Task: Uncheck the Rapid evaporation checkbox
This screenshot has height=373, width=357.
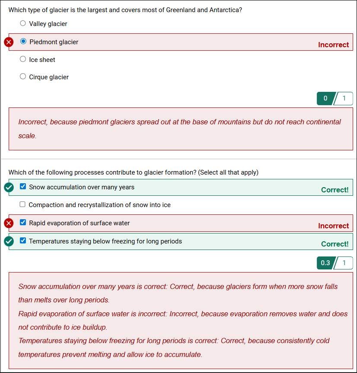Action: pyautogui.click(x=22, y=222)
